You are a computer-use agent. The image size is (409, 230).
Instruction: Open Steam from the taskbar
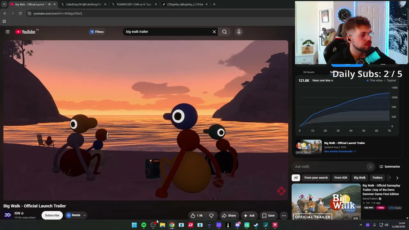pyautogui.click(x=256, y=225)
